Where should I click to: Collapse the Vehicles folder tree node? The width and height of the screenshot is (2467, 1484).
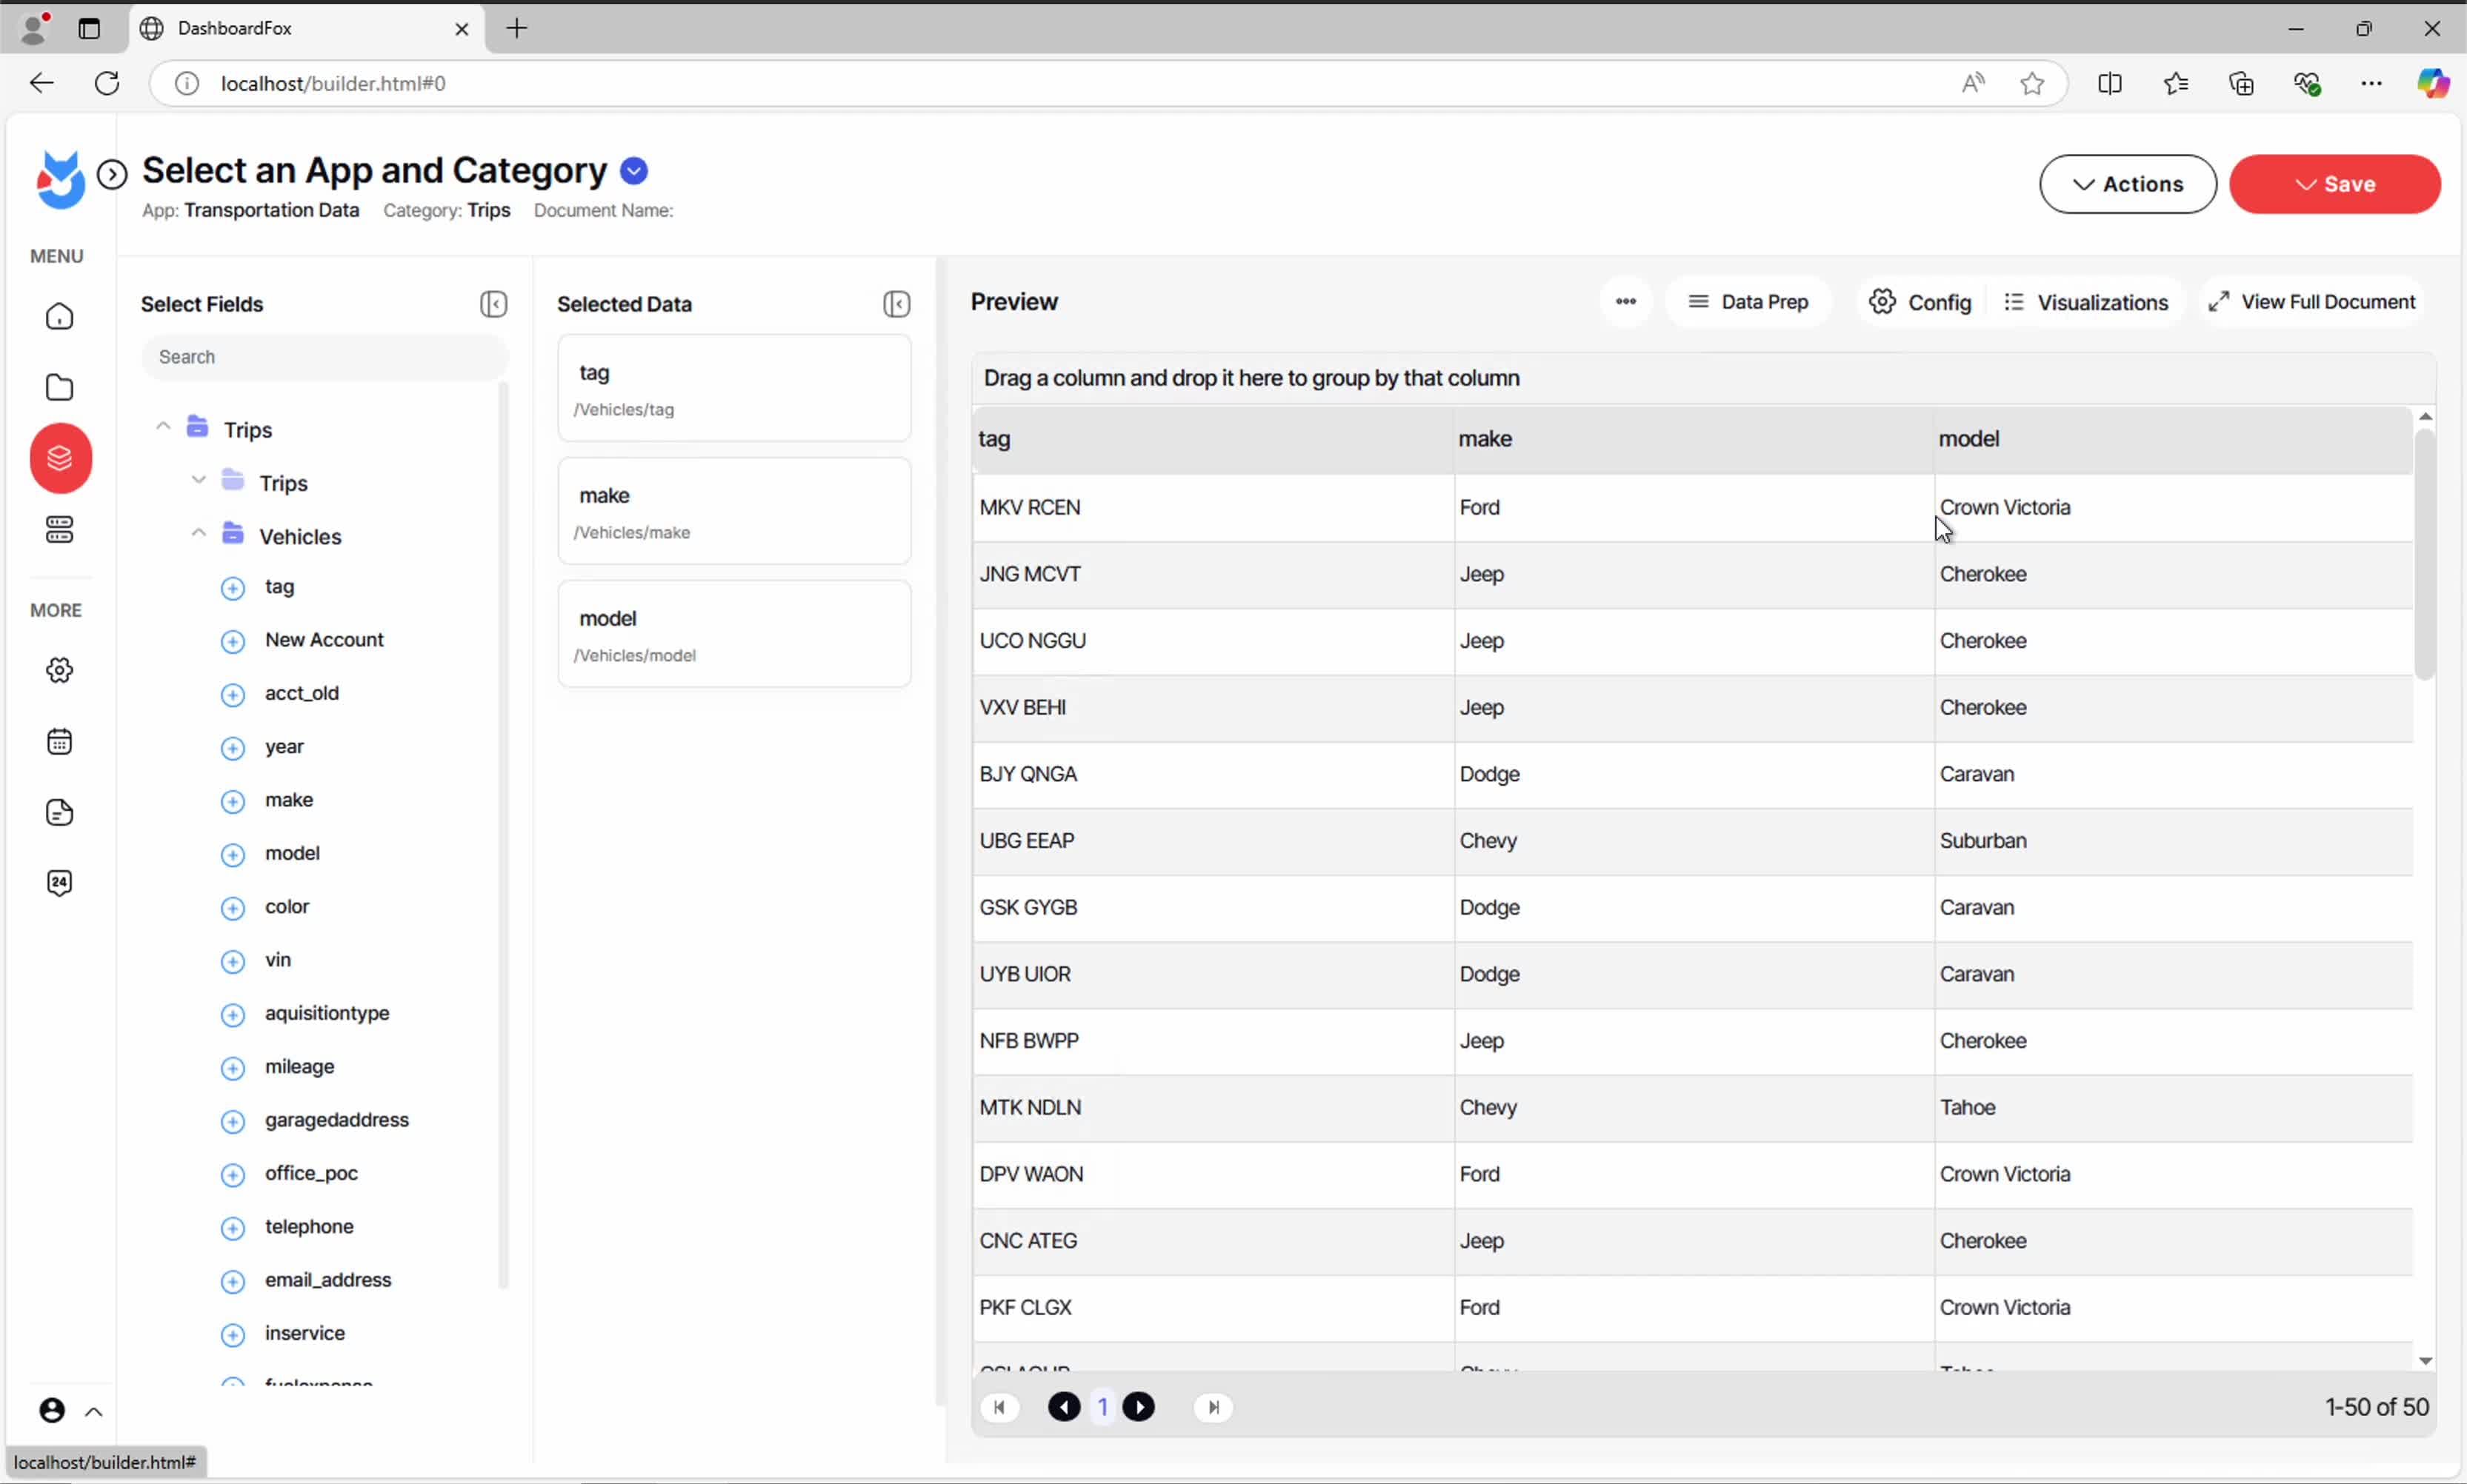(x=199, y=534)
